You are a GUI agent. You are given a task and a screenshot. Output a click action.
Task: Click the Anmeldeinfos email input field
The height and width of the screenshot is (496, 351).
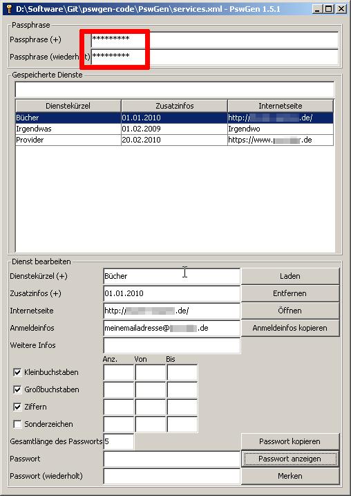172,328
